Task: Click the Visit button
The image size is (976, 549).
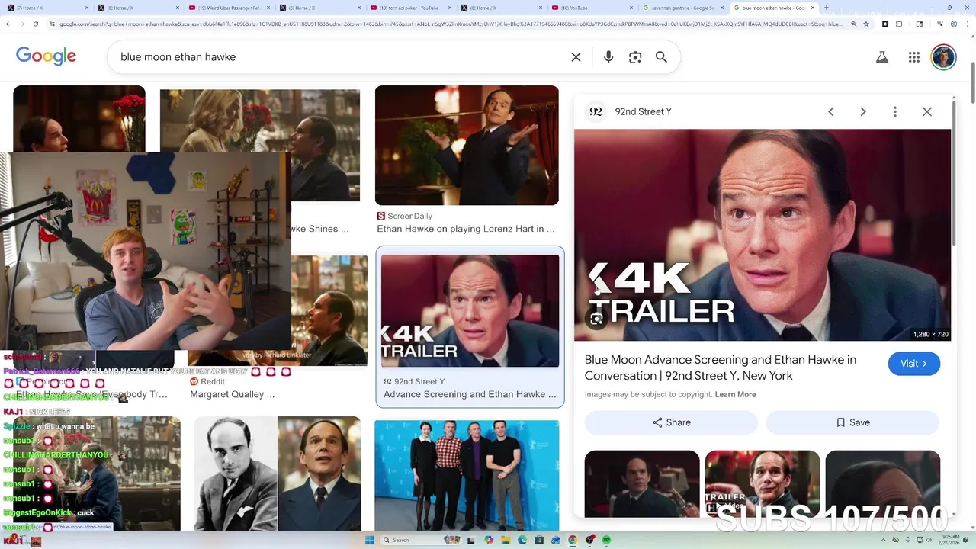Action: tap(914, 364)
